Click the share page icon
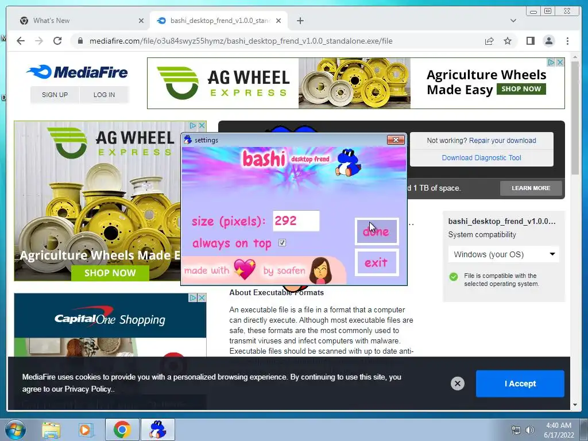588x441 pixels. (x=489, y=41)
